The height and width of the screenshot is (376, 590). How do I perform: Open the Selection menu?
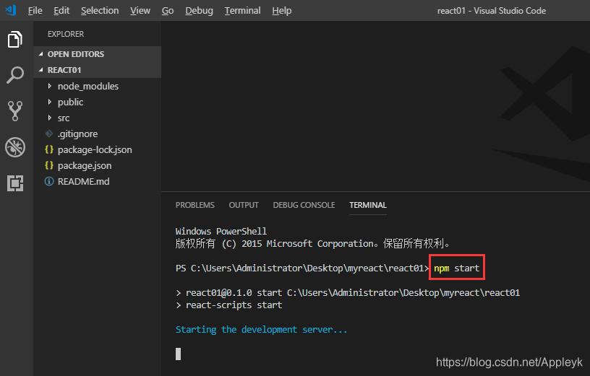tap(100, 11)
